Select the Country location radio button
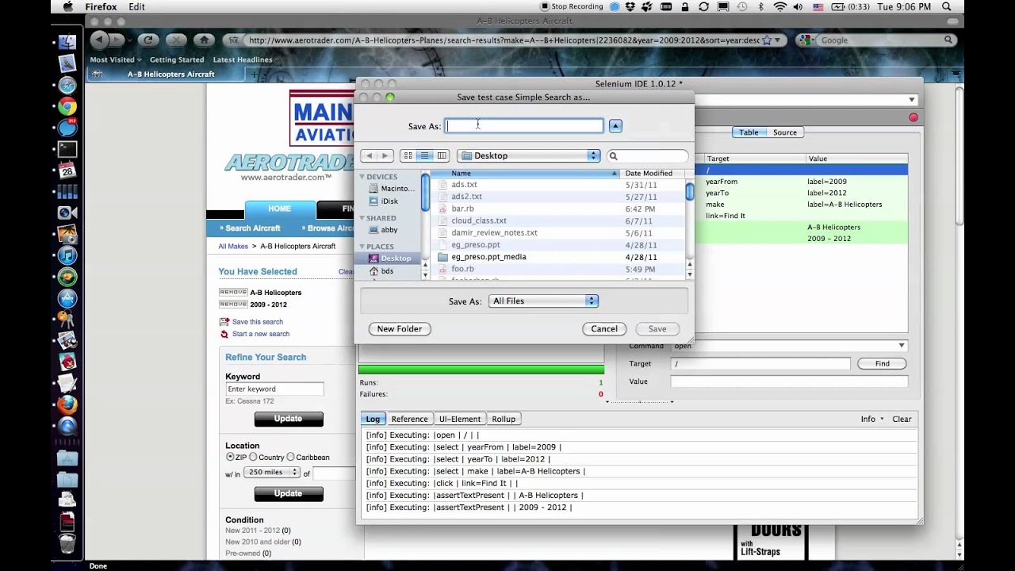The width and height of the screenshot is (1015, 571). pyautogui.click(x=253, y=457)
